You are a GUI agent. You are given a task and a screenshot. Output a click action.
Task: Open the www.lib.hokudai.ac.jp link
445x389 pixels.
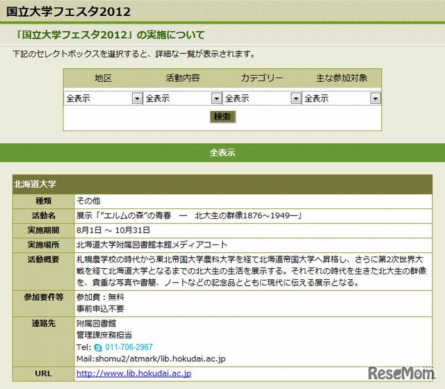coord(133,374)
